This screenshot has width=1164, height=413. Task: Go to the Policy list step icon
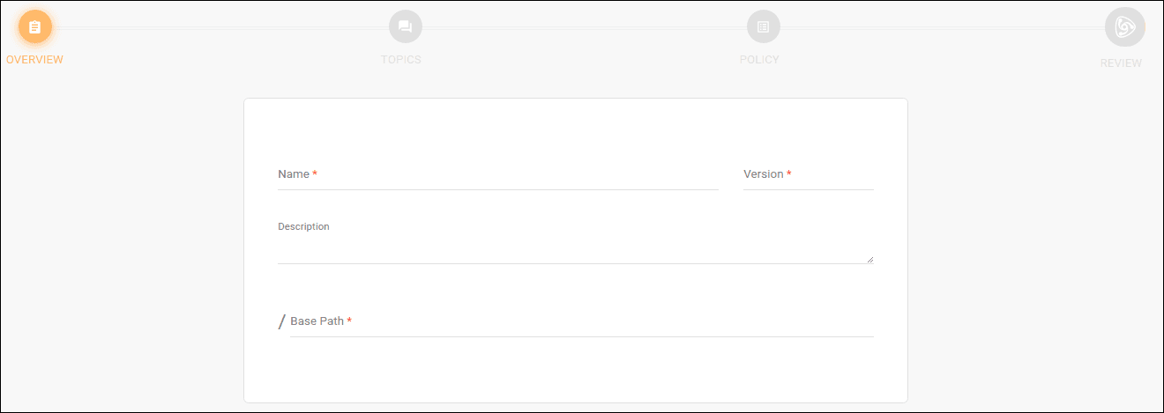pos(764,26)
